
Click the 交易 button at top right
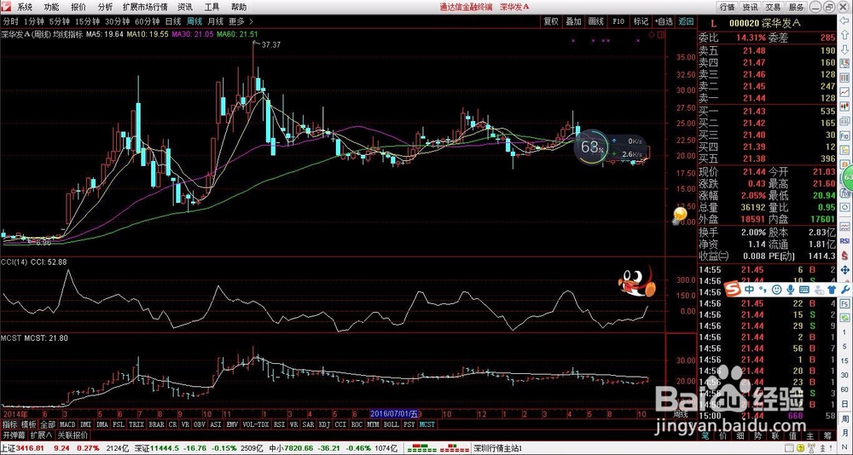point(773,7)
